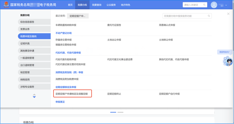Screen dimensions: 234x124
Task: Click the recently used 定期定额户申… button
Action: 78,16
